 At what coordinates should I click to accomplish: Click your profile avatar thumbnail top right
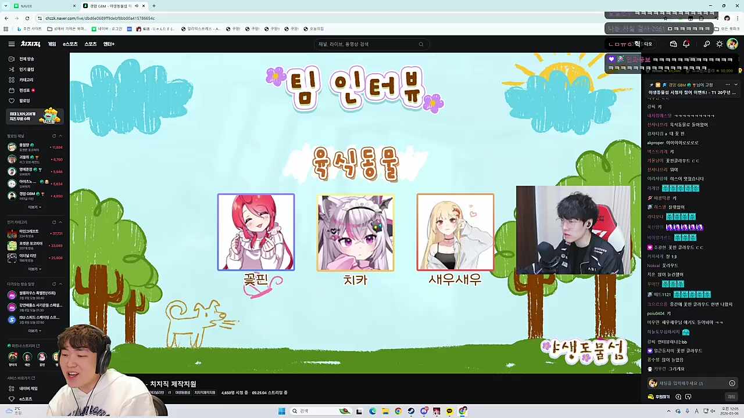tap(732, 44)
